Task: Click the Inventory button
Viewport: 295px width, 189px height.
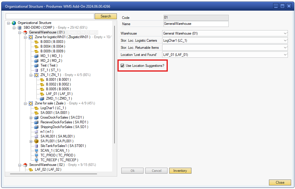Action: (x=180, y=171)
